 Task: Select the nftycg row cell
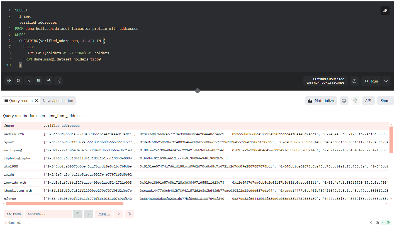coord(10,199)
